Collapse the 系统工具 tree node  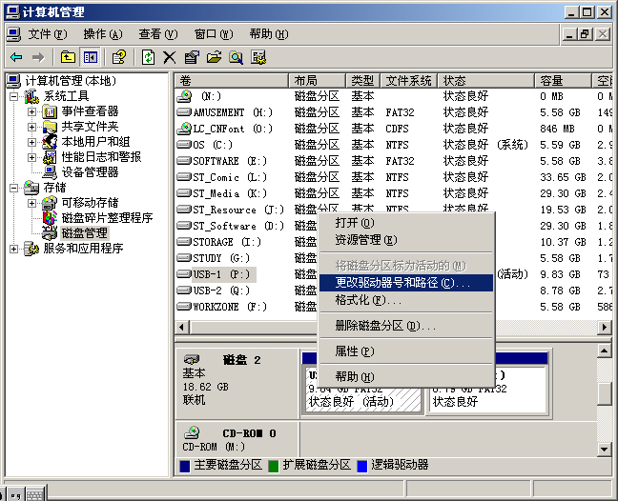coord(13,96)
